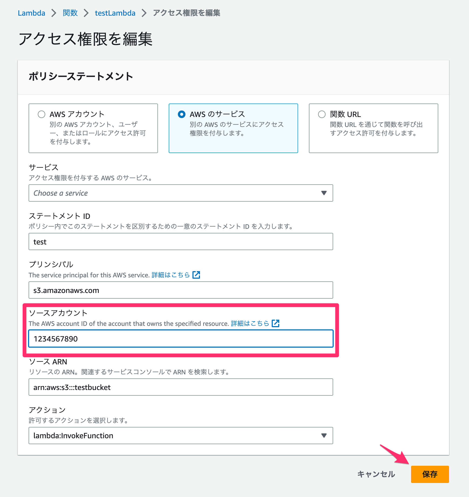Image resolution: width=469 pixels, height=497 pixels.
Task: Click the サービス field label
Action: 44,167
